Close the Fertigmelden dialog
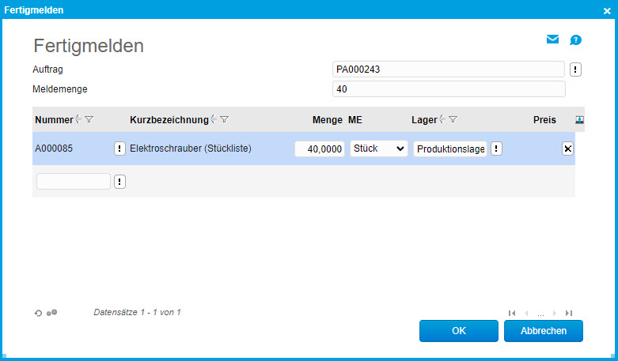 click(x=607, y=11)
